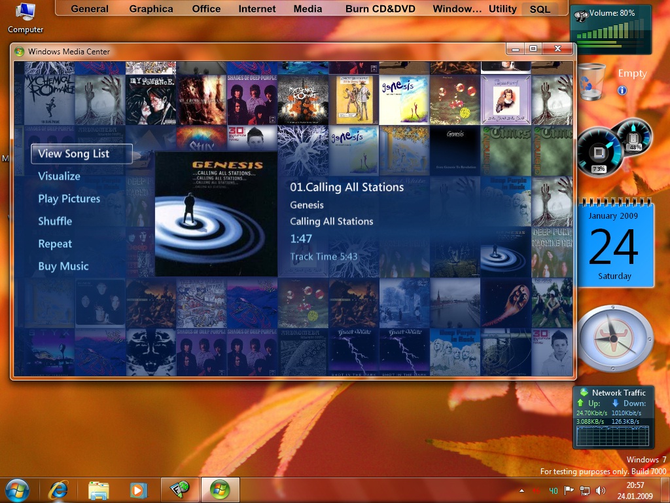Click the 24.70Kbit/s upload value
The image size is (670, 503).
tap(591, 413)
